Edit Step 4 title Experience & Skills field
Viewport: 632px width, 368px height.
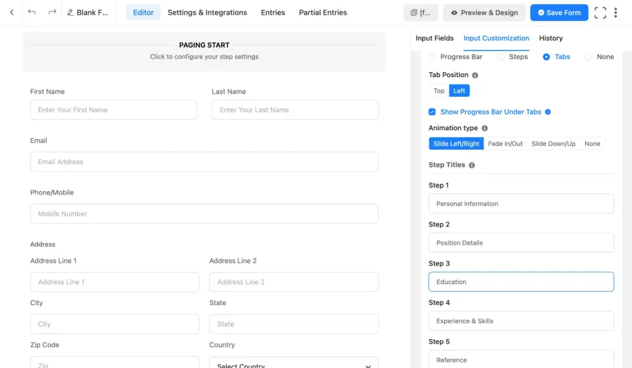[521, 321]
